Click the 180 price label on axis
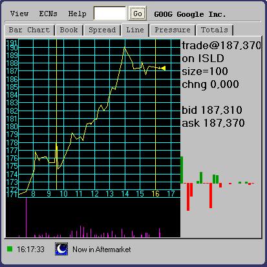267x267 pixels. click(x=12, y=126)
